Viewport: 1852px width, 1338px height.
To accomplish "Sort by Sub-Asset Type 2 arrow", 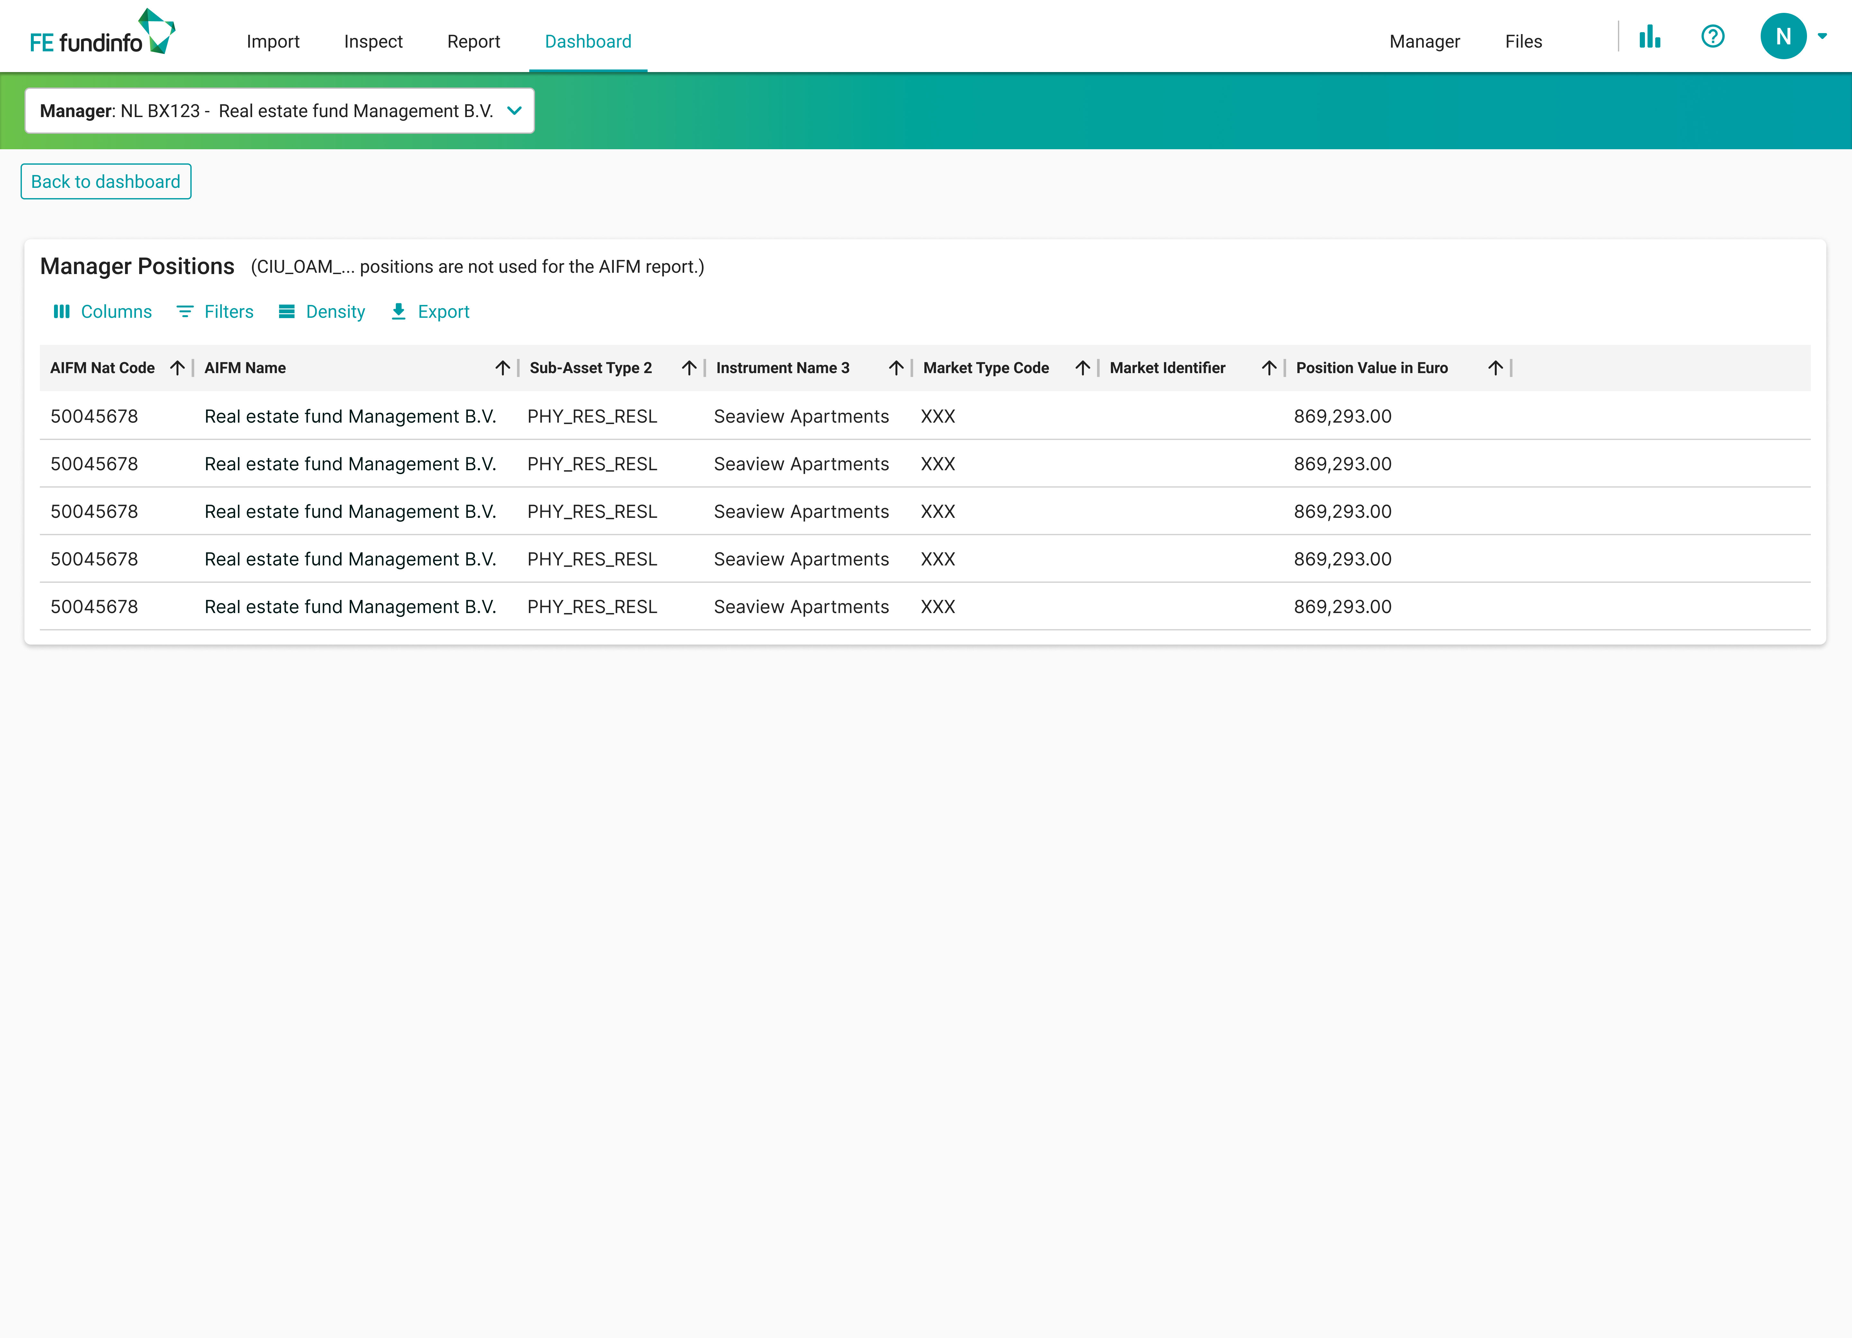I will point(689,368).
